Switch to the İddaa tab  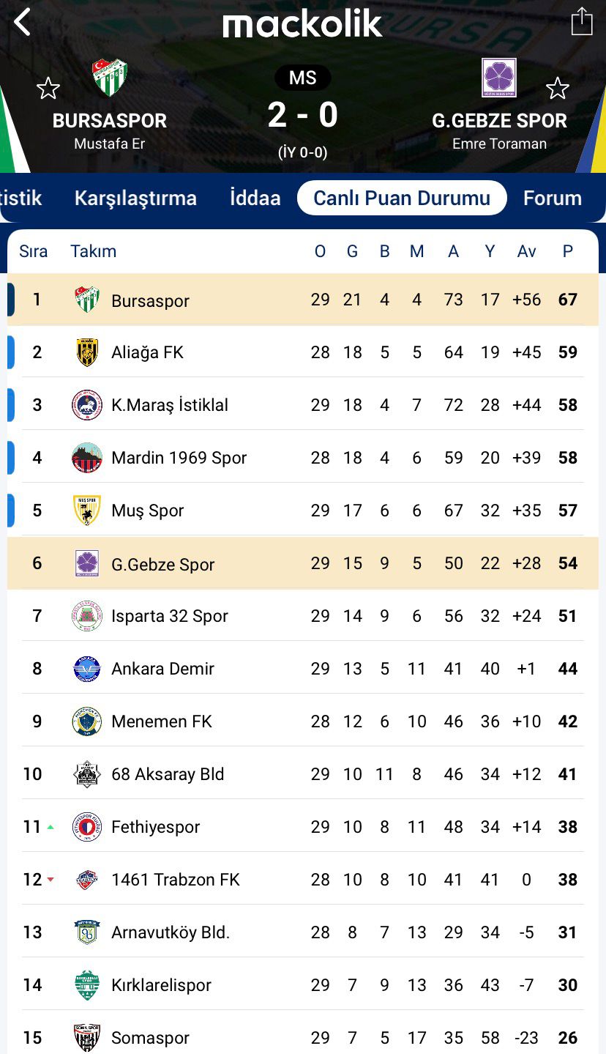[255, 198]
